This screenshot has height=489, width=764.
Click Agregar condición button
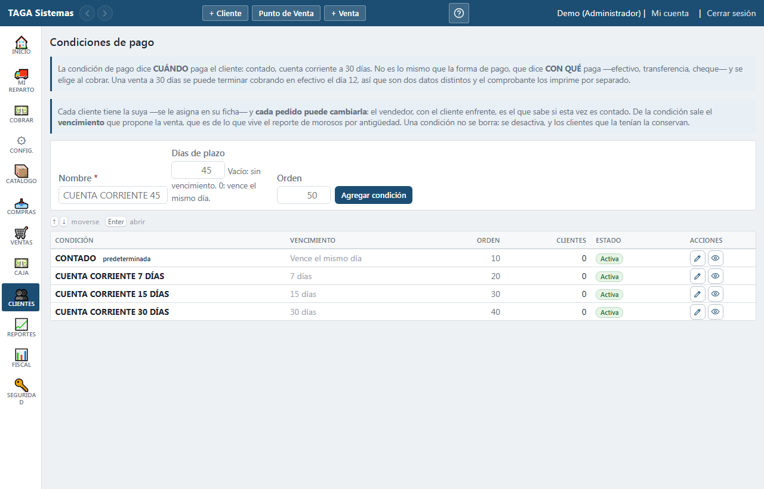click(x=374, y=195)
